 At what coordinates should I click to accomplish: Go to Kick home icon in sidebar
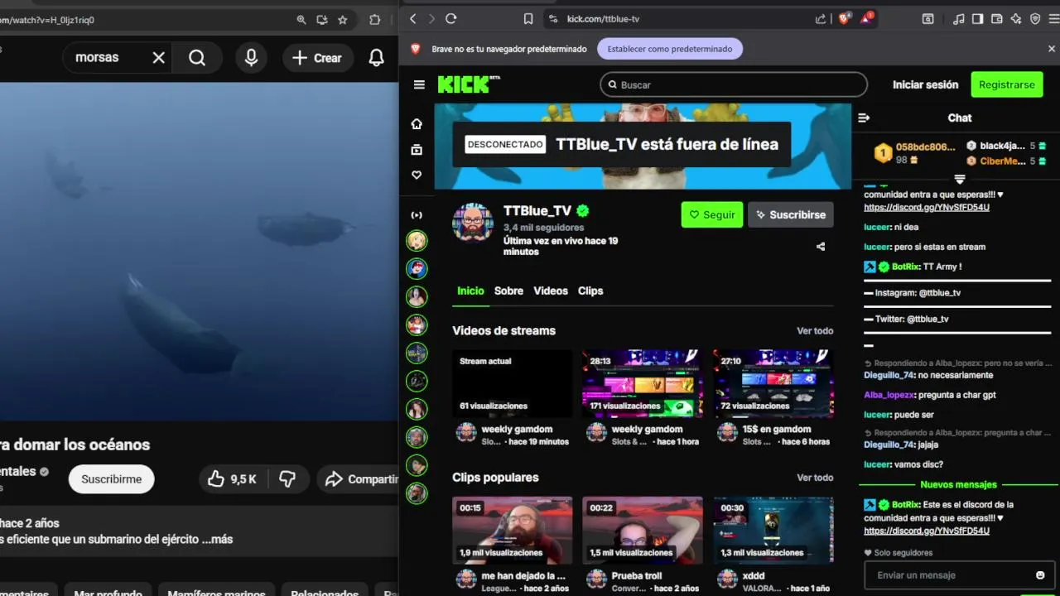417,124
